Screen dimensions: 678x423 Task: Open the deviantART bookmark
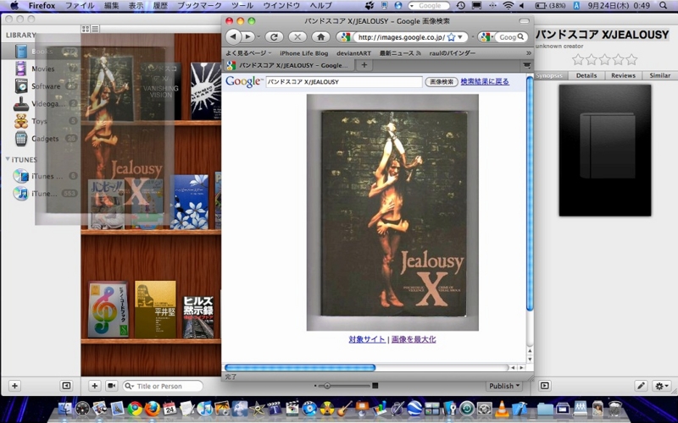[x=353, y=53]
